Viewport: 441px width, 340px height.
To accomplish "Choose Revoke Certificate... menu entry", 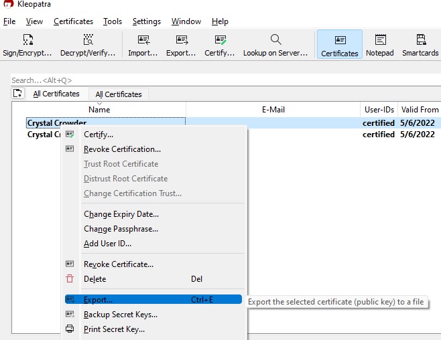I will (x=153, y=264).
